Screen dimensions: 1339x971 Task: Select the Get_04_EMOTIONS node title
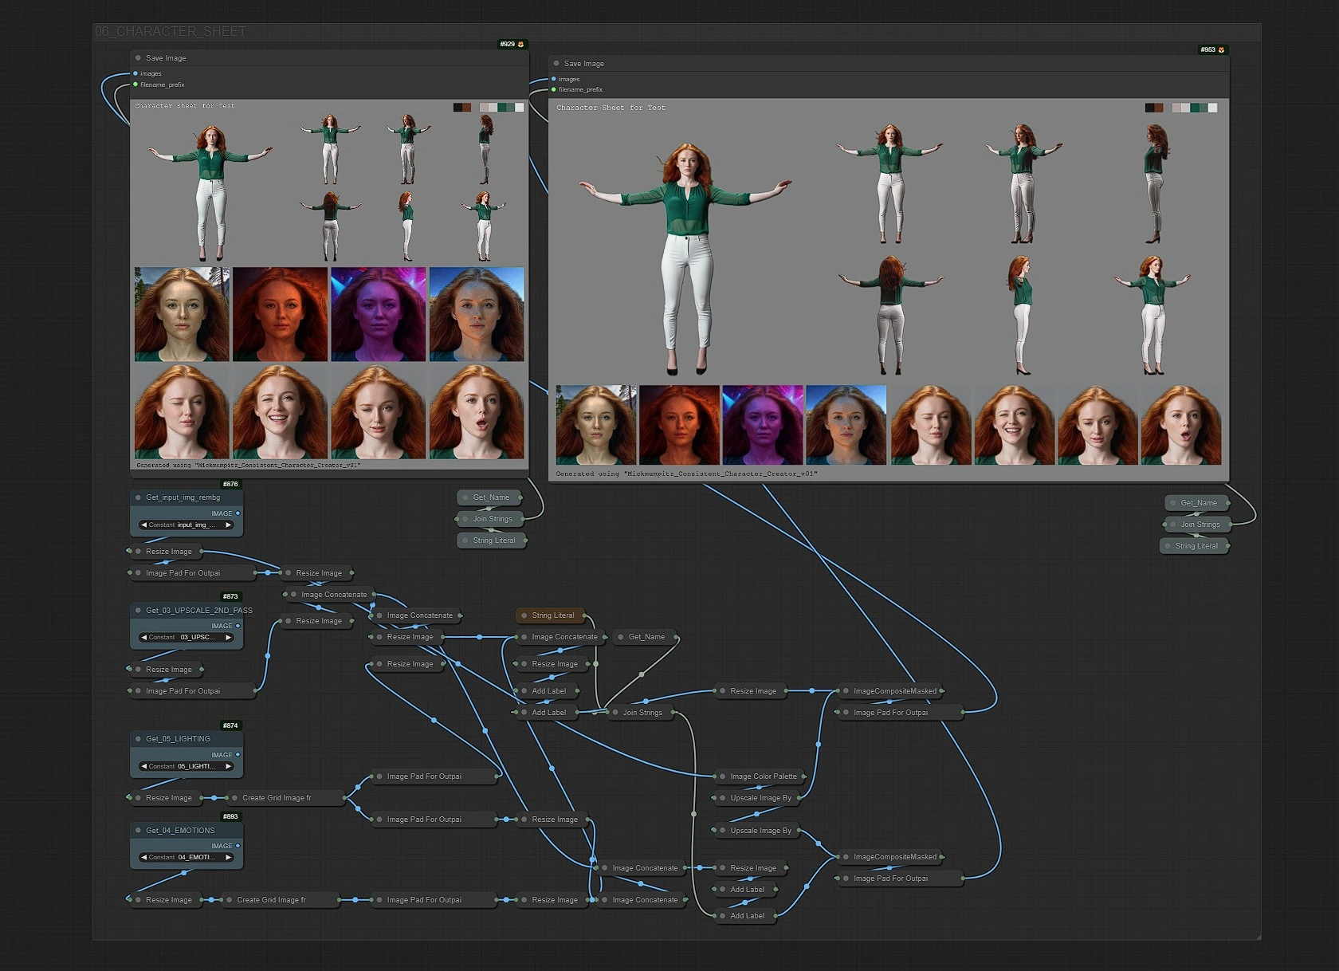click(x=180, y=830)
